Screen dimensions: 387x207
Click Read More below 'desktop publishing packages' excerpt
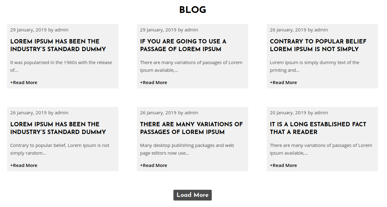(x=154, y=165)
